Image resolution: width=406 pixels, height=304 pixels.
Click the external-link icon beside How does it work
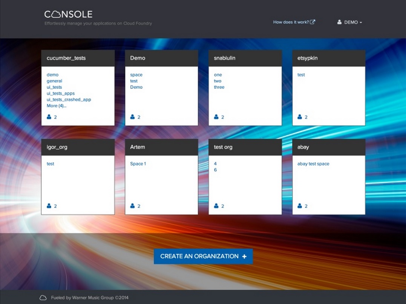tap(313, 22)
